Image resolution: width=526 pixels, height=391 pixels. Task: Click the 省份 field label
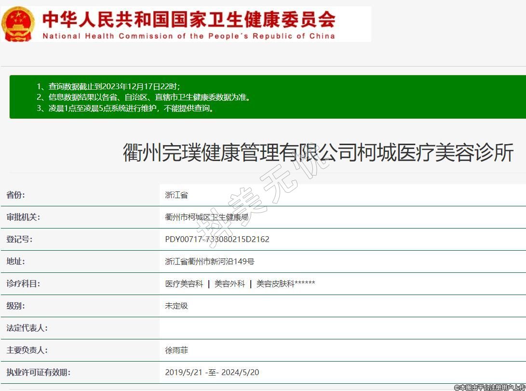coord(15,195)
